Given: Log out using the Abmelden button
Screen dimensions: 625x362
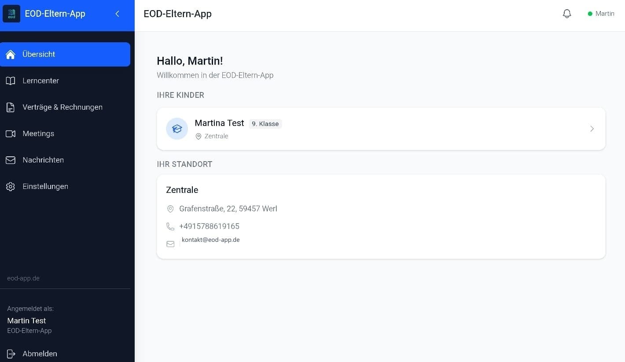Looking at the screenshot, I should tap(65, 354).
